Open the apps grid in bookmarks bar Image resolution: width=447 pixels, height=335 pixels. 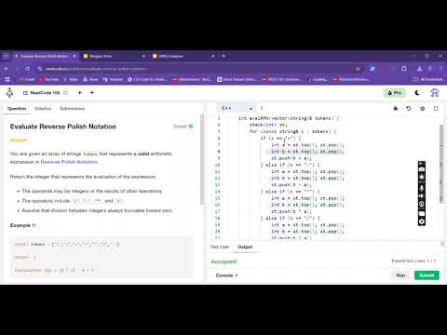[7, 79]
